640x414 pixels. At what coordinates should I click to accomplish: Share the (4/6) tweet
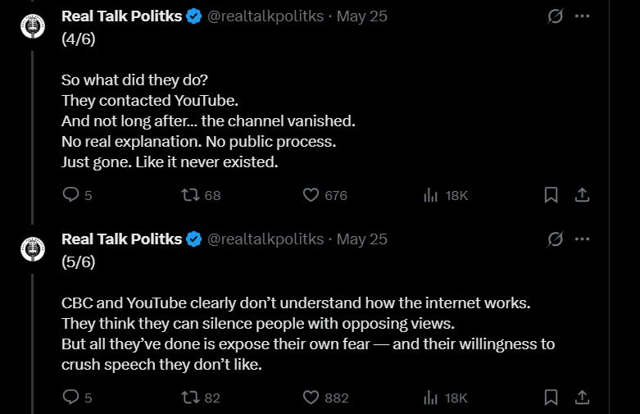pyautogui.click(x=582, y=195)
